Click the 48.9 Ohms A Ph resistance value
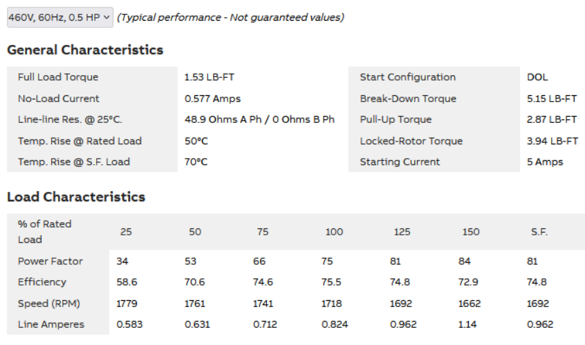 coord(223,119)
